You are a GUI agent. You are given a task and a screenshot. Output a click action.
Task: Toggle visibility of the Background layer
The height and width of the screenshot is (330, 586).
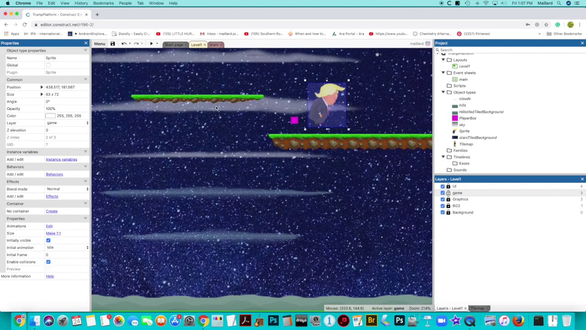(x=442, y=212)
